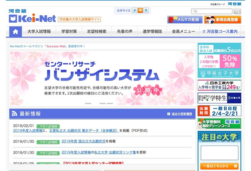
Task: Click the 大学入試情報 tag on 国公立大出願状況 entry
Action: point(48,142)
